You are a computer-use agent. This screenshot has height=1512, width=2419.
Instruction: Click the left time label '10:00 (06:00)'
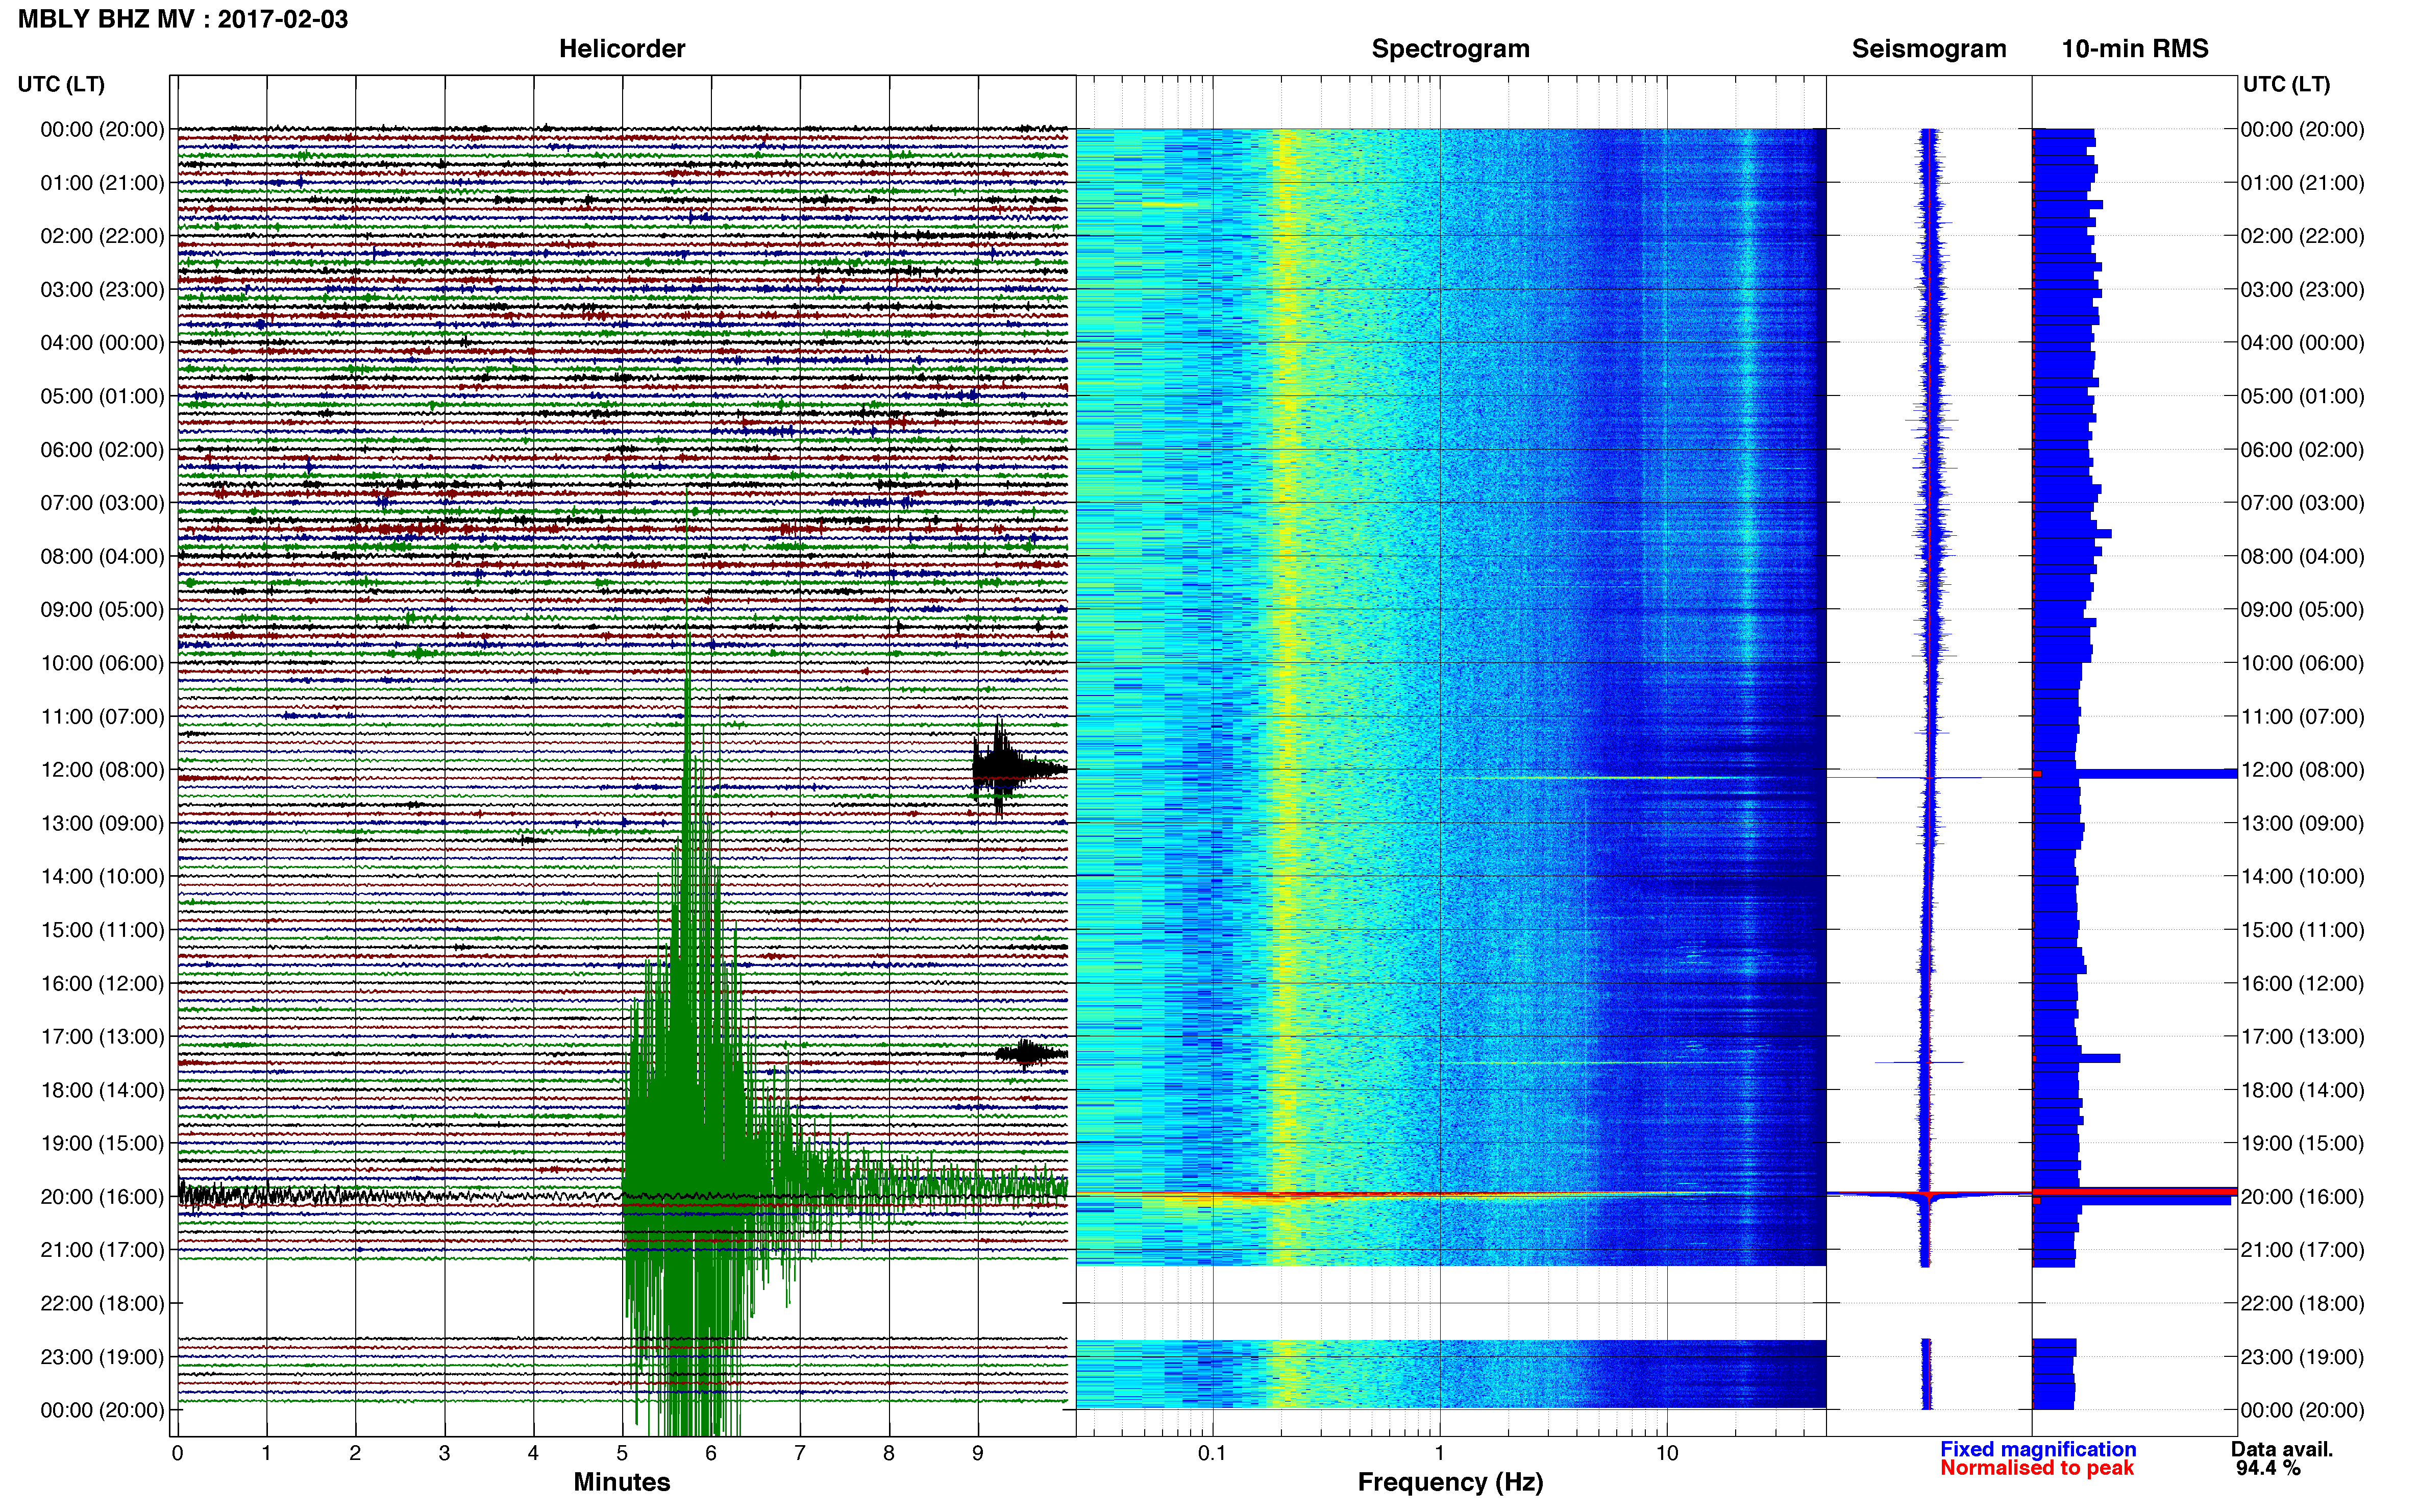click(x=102, y=663)
